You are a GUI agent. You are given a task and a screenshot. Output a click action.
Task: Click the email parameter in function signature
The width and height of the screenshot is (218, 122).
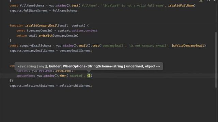(x=64, y=26)
